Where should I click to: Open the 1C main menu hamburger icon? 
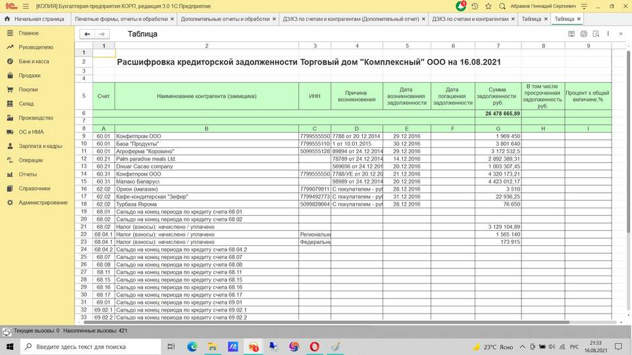click(x=26, y=6)
